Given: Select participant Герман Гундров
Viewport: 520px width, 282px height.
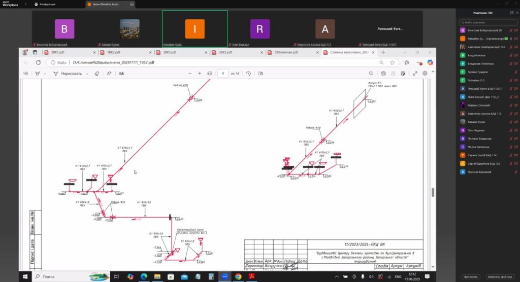Looking at the screenshot, I should pos(488,72).
